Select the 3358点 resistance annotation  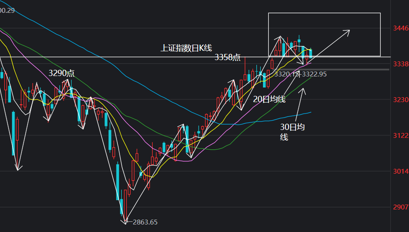[228, 57]
